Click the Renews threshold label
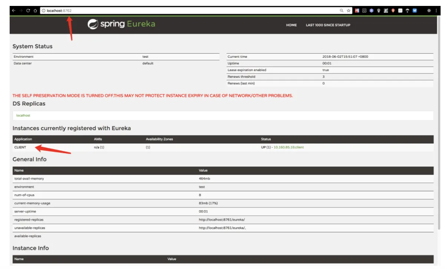448x269 pixels. click(x=241, y=77)
